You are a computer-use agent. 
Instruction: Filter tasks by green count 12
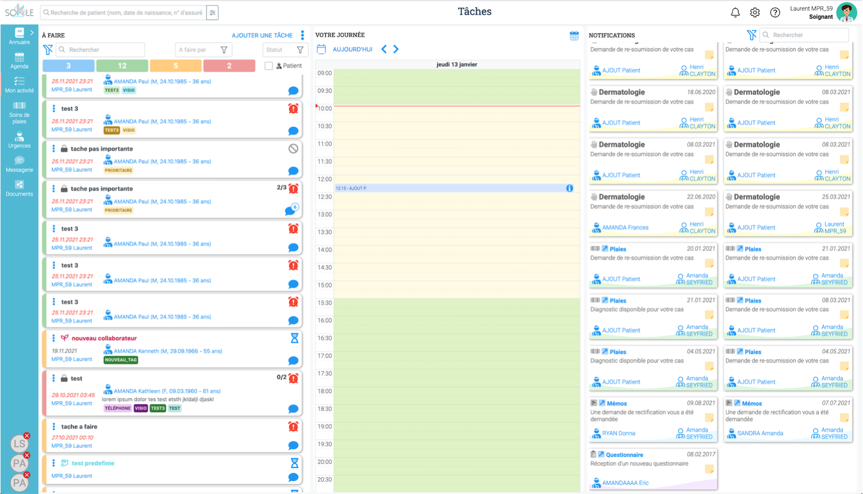pos(122,66)
